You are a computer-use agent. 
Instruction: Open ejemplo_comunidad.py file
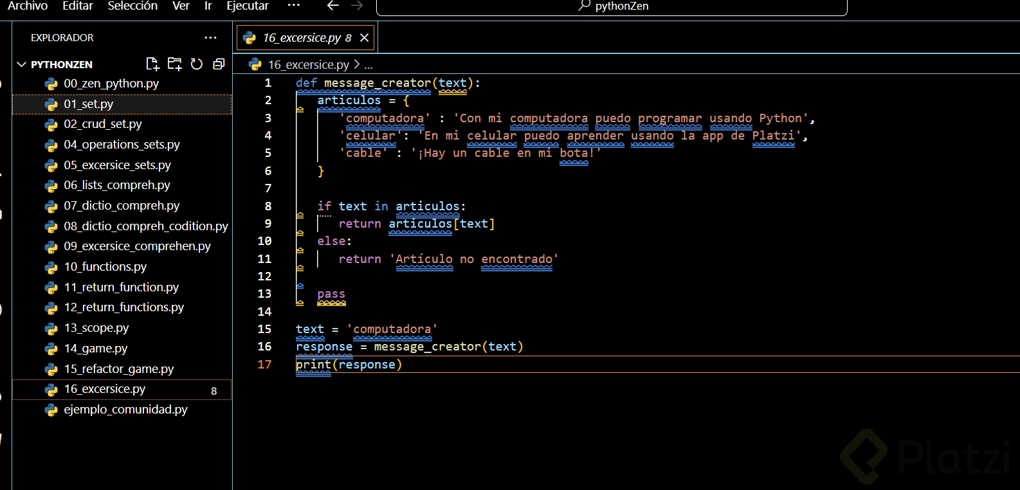pyautogui.click(x=122, y=410)
